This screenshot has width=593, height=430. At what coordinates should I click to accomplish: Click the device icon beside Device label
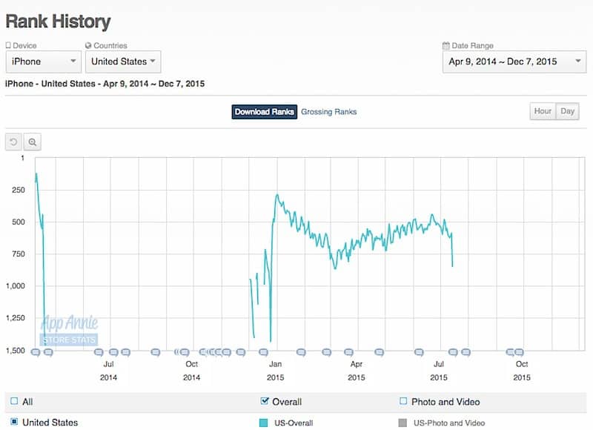pos(8,46)
